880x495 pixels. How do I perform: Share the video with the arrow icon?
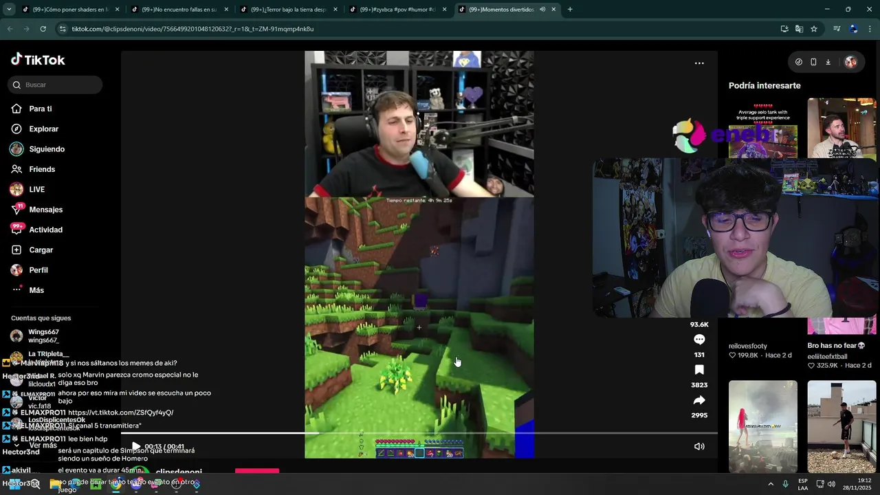pyautogui.click(x=699, y=400)
